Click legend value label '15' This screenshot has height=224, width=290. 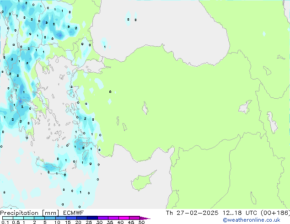pyautogui.click(x=68, y=222)
